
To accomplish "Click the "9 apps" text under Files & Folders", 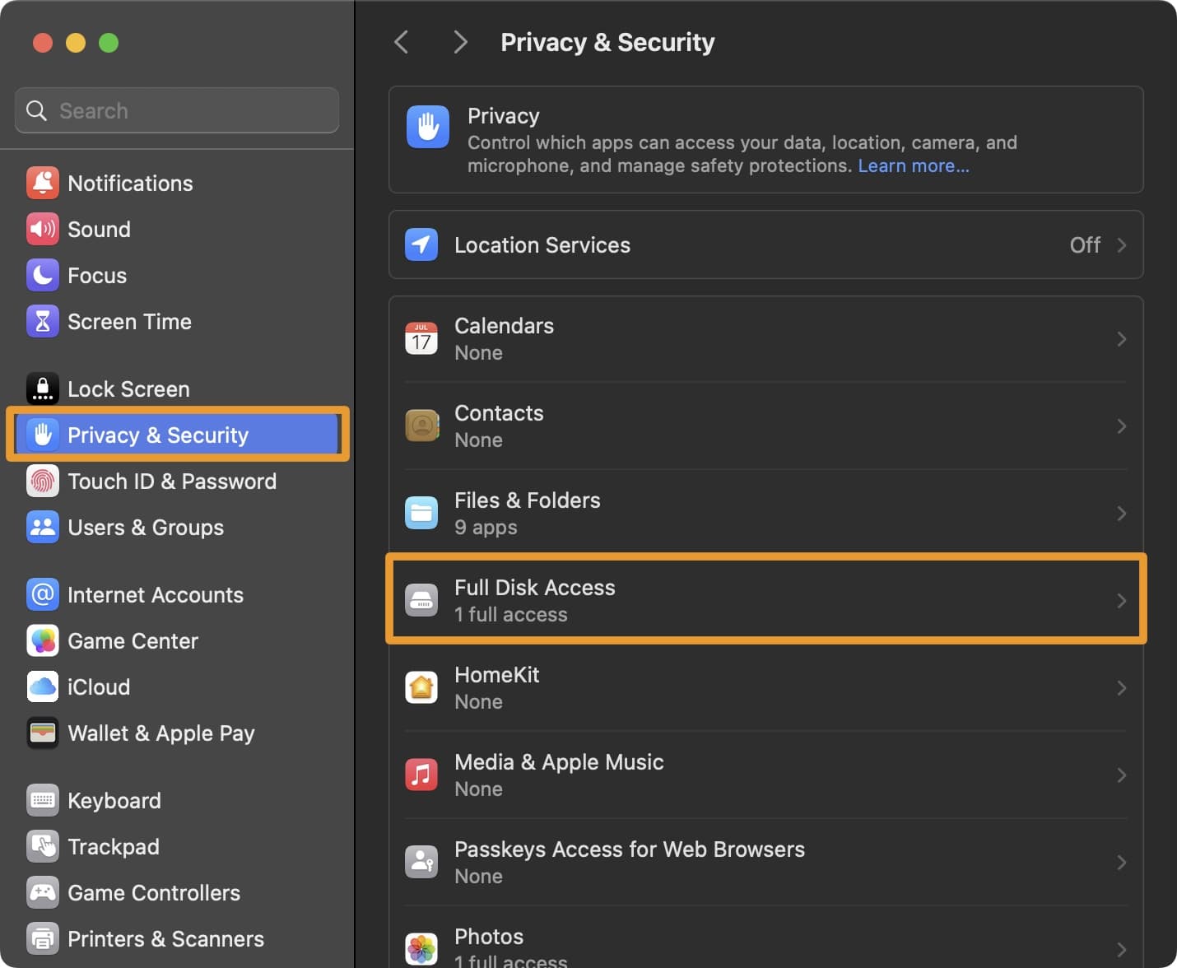I will click(x=486, y=528).
